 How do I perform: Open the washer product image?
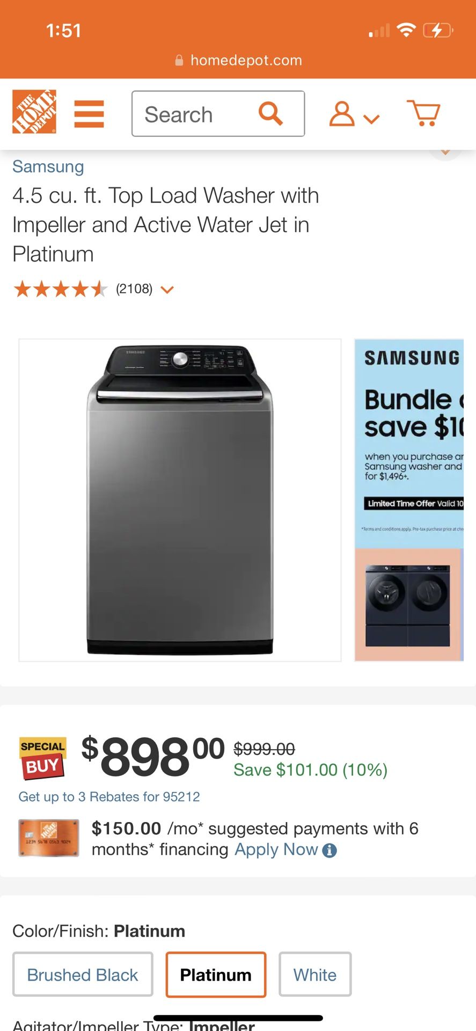coord(180,500)
